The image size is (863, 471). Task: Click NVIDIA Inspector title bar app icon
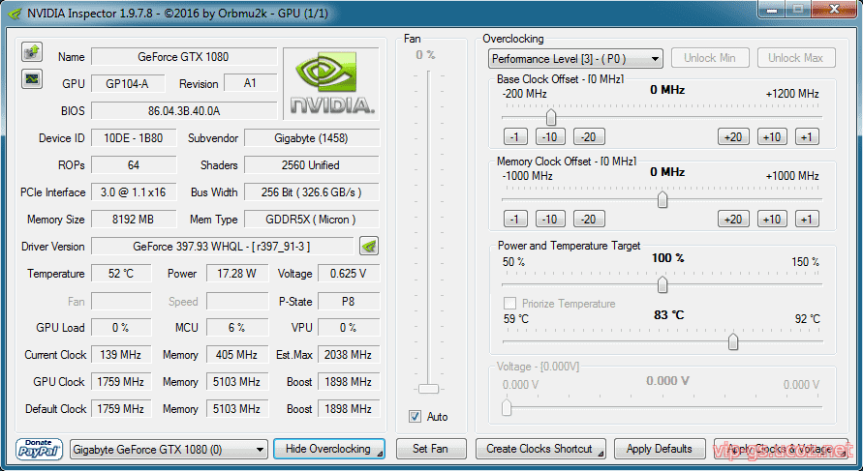click(16, 14)
